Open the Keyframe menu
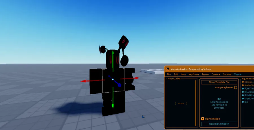254x130 pixels. point(194,75)
